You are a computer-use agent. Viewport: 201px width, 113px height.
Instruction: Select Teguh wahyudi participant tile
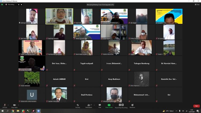pyautogui.click(x=87, y=63)
